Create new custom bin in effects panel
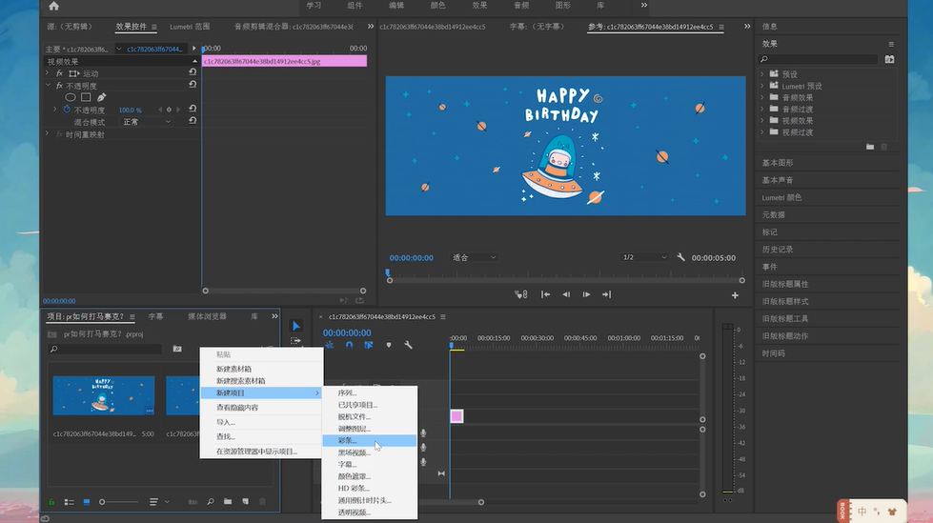933x523 pixels. click(870, 147)
